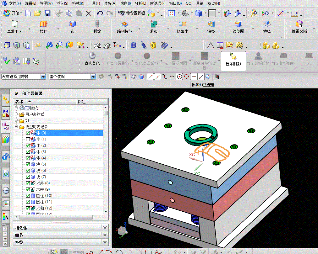The image size is (318, 254).
Task: Uncheck the 体 (3) feature checkbox
Action: click(x=28, y=152)
